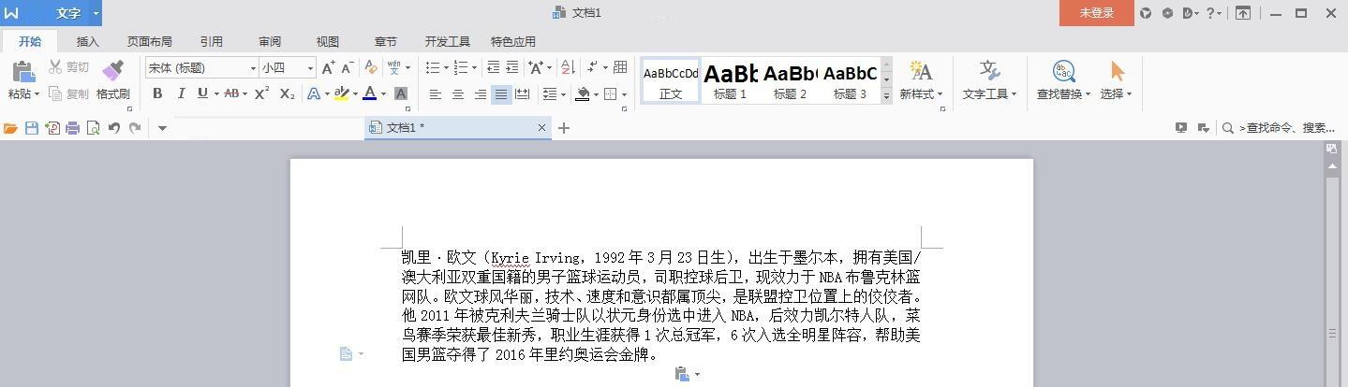The height and width of the screenshot is (387, 1348).
Task: Justify the paragraph text
Action: click(x=501, y=93)
